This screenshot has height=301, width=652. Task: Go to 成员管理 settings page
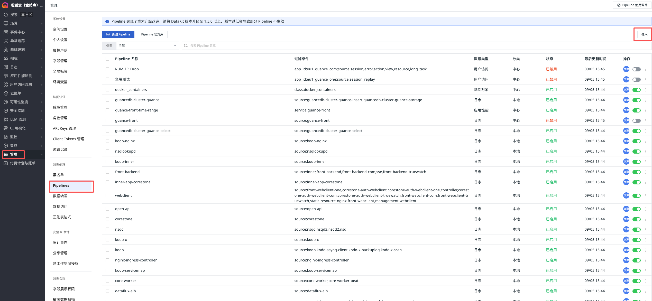(60, 107)
